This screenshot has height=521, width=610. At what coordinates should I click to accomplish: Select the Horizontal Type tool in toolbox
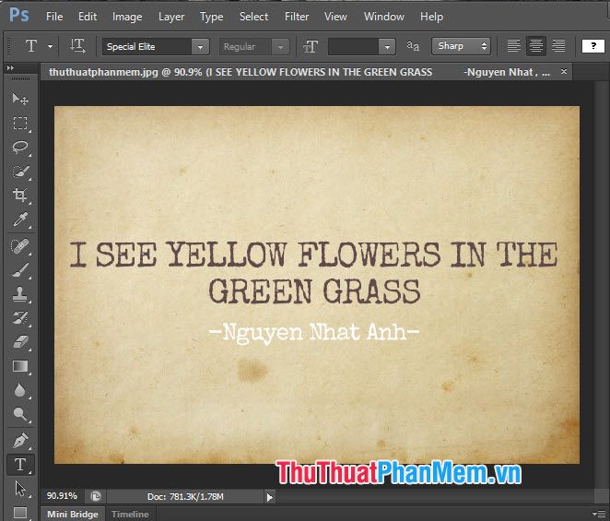pos(20,465)
